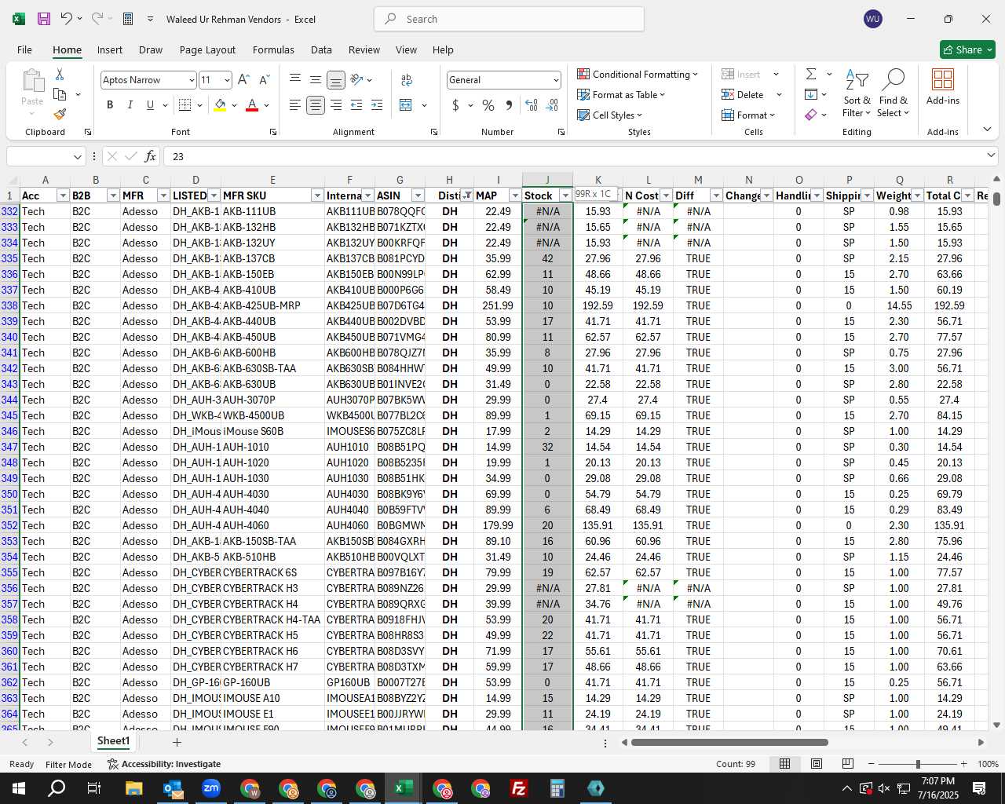Switch to the Data tab
The image size is (1005, 804).
(x=321, y=49)
